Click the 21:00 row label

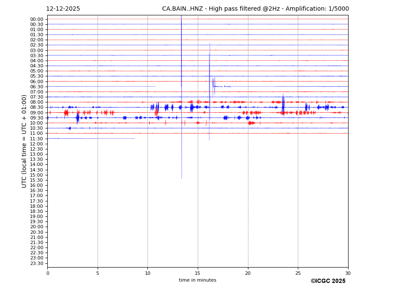pos(37,237)
